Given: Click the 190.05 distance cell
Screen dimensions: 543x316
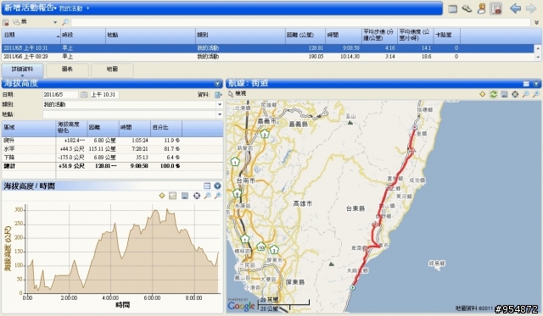Looking at the screenshot, I should pyautogui.click(x=316, y=57).
